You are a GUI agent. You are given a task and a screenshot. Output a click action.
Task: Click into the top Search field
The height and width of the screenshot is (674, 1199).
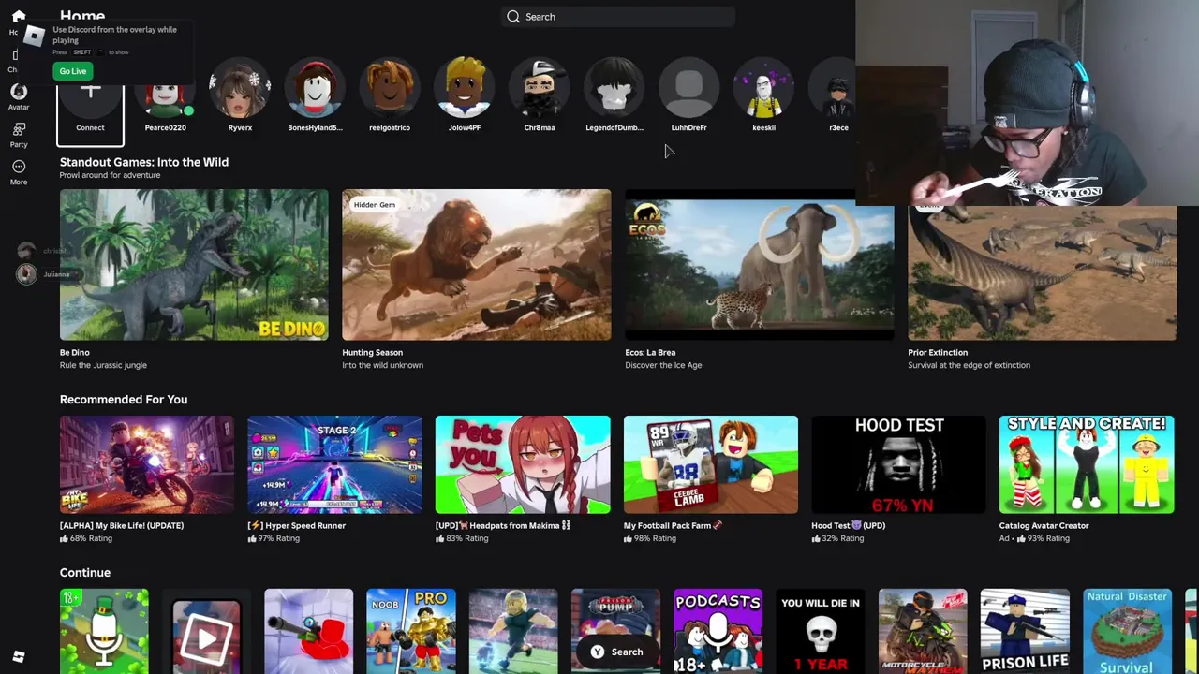tap(618, 17)
